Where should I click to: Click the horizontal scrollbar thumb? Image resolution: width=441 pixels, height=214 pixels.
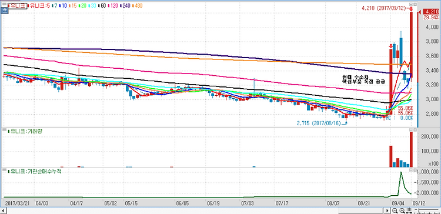(x=360, y=210)
